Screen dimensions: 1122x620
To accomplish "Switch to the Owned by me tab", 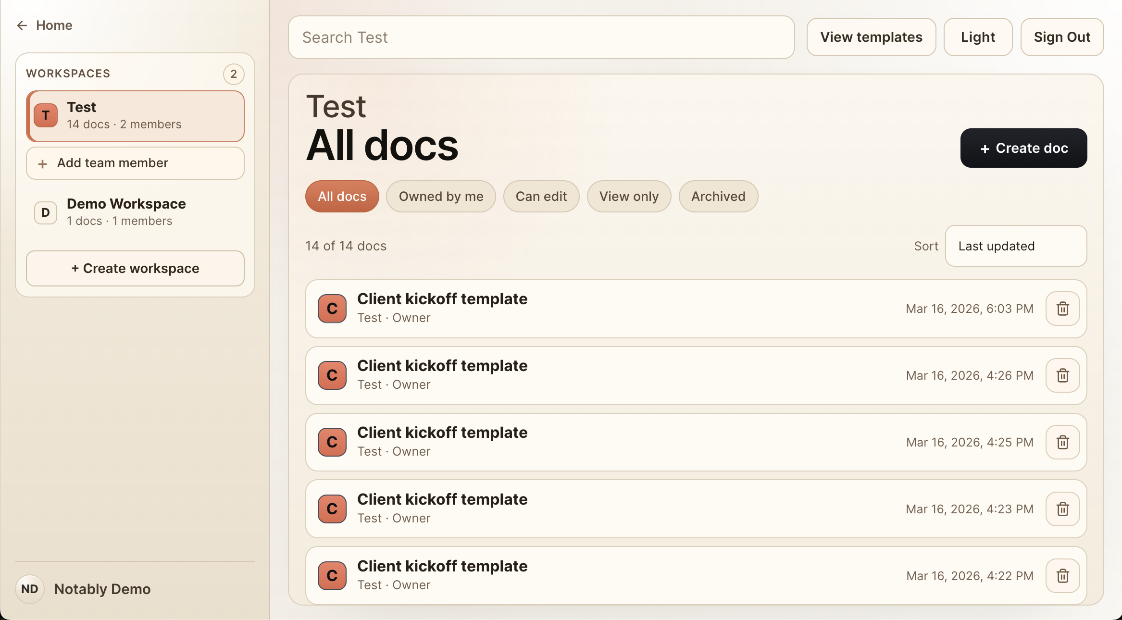I will [x=441, y=196].
